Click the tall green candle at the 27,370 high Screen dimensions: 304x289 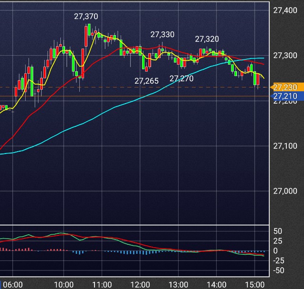coord(89,29)
